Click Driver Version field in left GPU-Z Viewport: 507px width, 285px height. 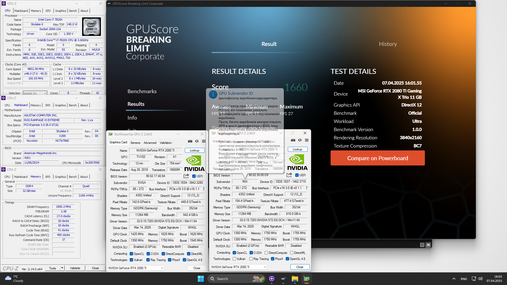pyautogui.click(x=167, y=221)
